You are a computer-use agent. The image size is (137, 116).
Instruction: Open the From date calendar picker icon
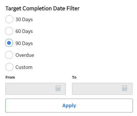58,88
